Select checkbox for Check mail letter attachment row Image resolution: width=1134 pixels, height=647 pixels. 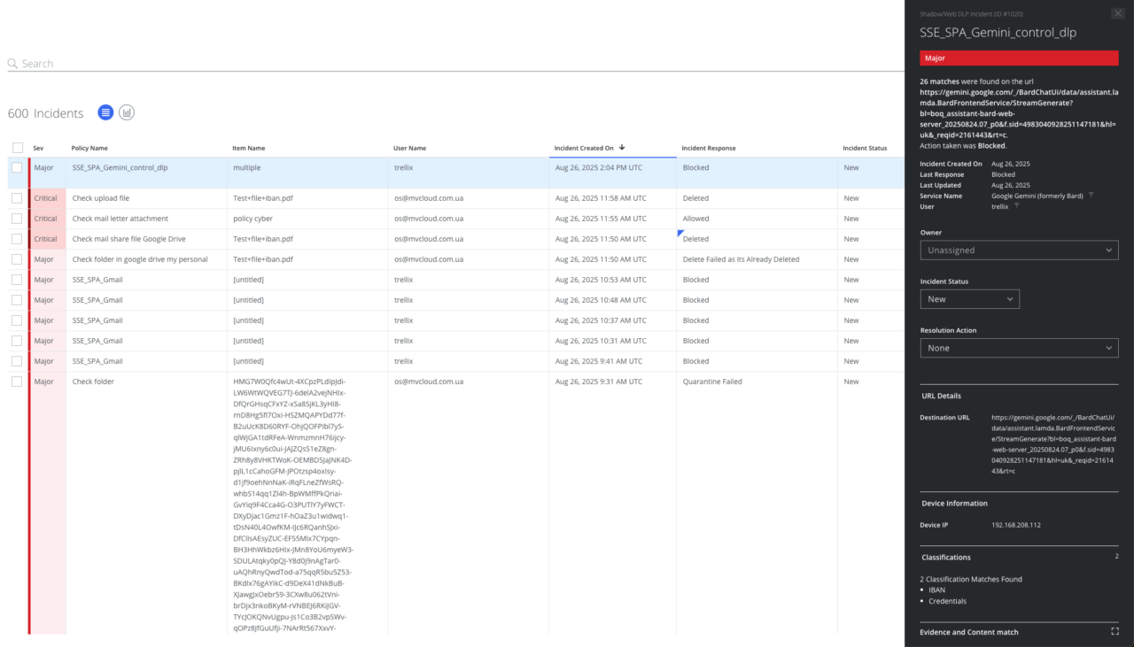click(x=18, y=219)
